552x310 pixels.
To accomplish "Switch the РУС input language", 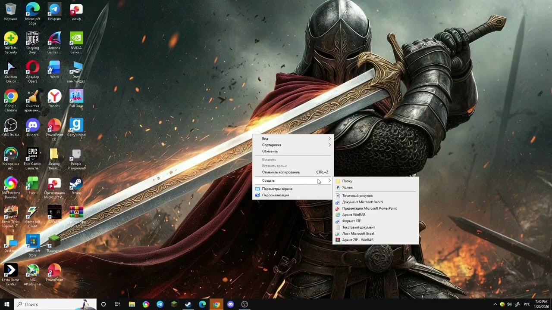I will [x=527, y=304].
